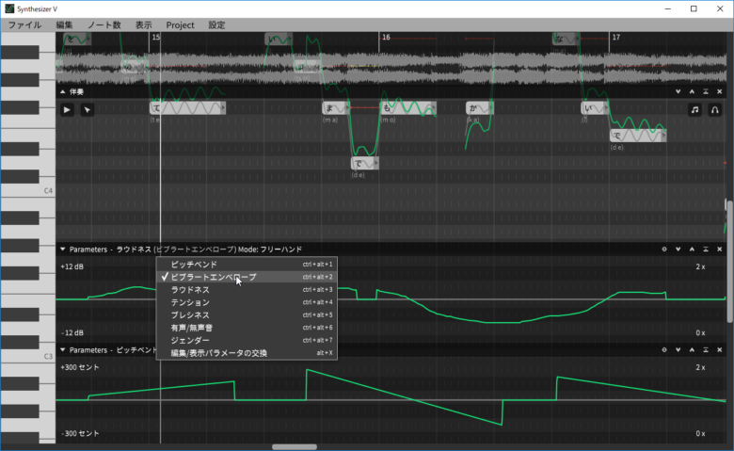This screenshot has width=734, height=451.
Task: Maximize the 伴奏 panel using the bar-arrow icon
Action: coord(706,91)
